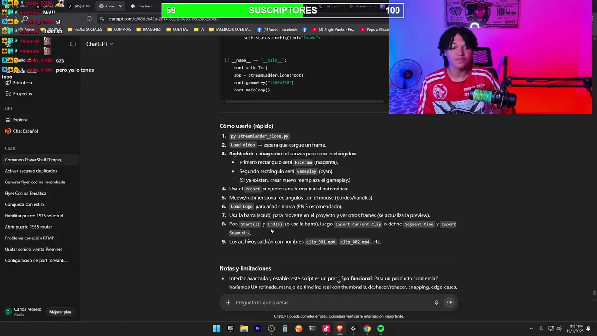The image size is (597, 336).
Task: Open Biblioteca in the sidebar
Action: 22,83
